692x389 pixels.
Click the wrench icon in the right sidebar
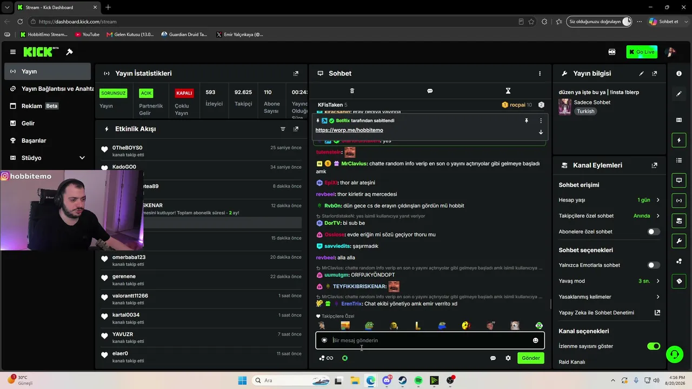click(x=679, y=241)
